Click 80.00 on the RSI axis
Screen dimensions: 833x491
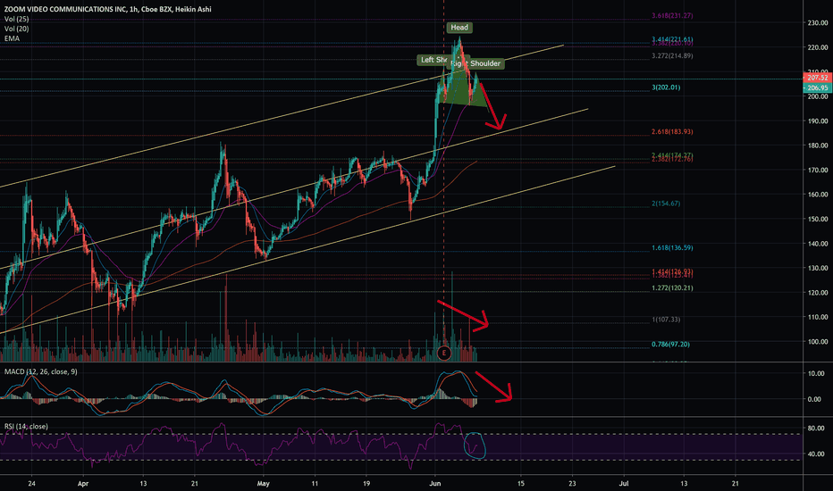[x=816, y=428]
